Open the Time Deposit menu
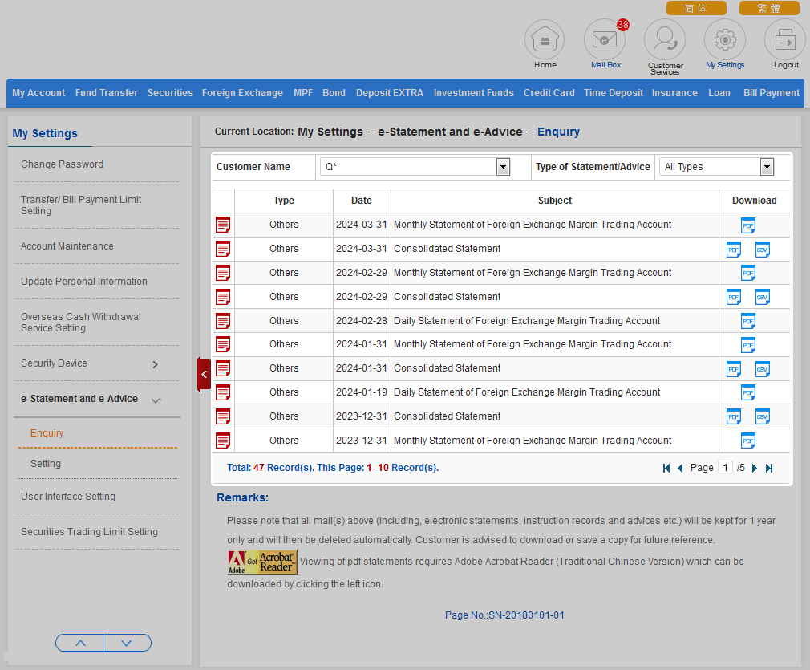The height and width of the screenshot is (670, 810). point(613,93)
